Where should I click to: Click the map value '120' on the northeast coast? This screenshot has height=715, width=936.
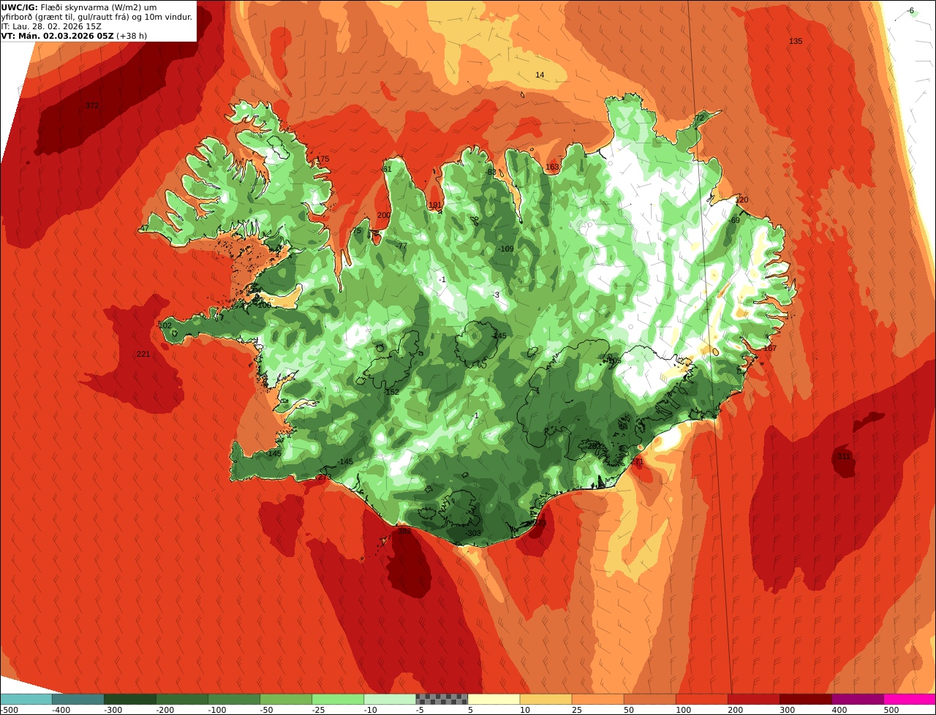741,200
